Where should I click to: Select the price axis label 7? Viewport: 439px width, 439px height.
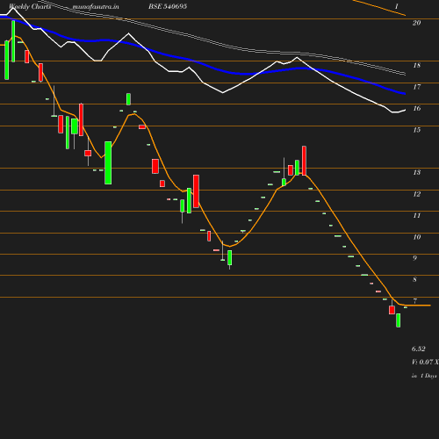click(414, 301)
